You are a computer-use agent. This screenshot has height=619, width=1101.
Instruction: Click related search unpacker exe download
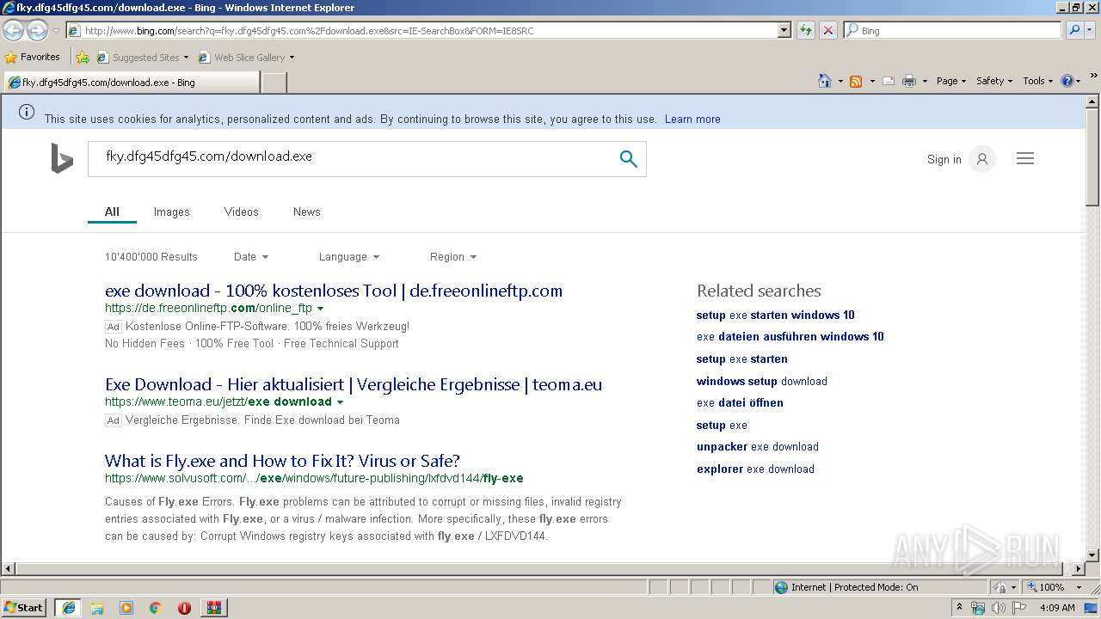[758, 446]
